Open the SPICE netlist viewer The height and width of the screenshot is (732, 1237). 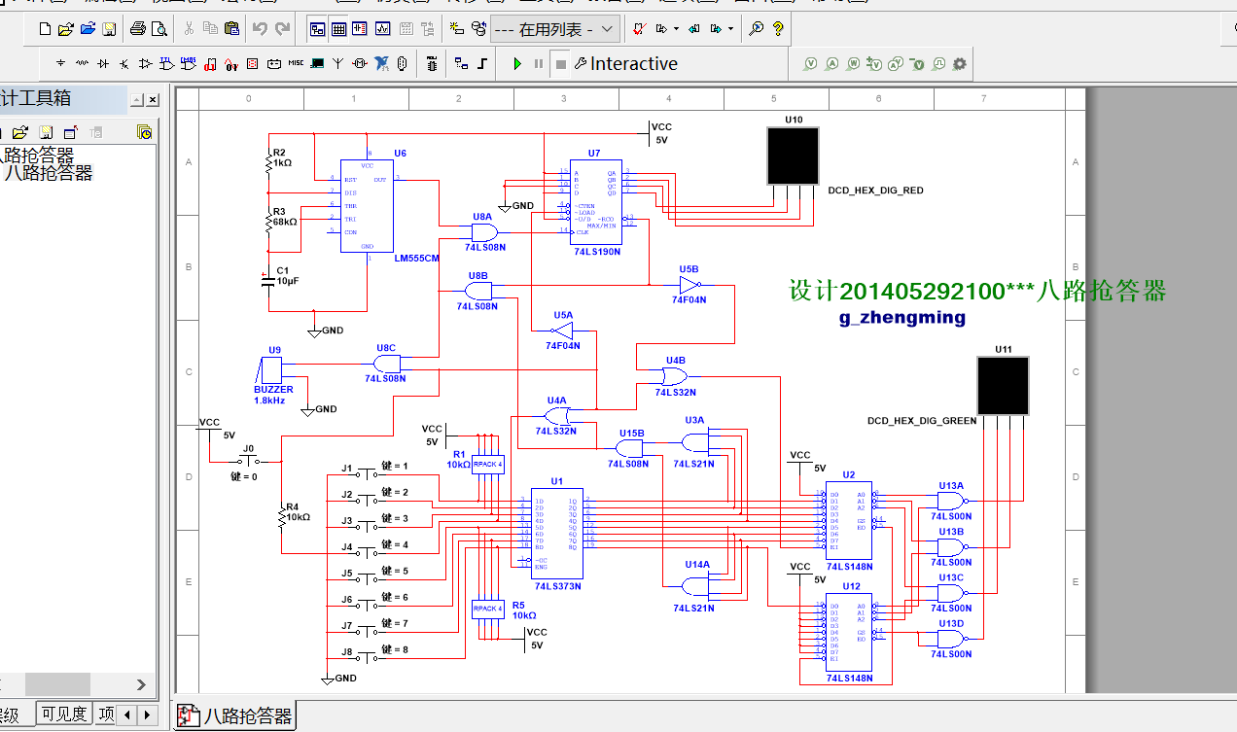[x=359, y=29]
